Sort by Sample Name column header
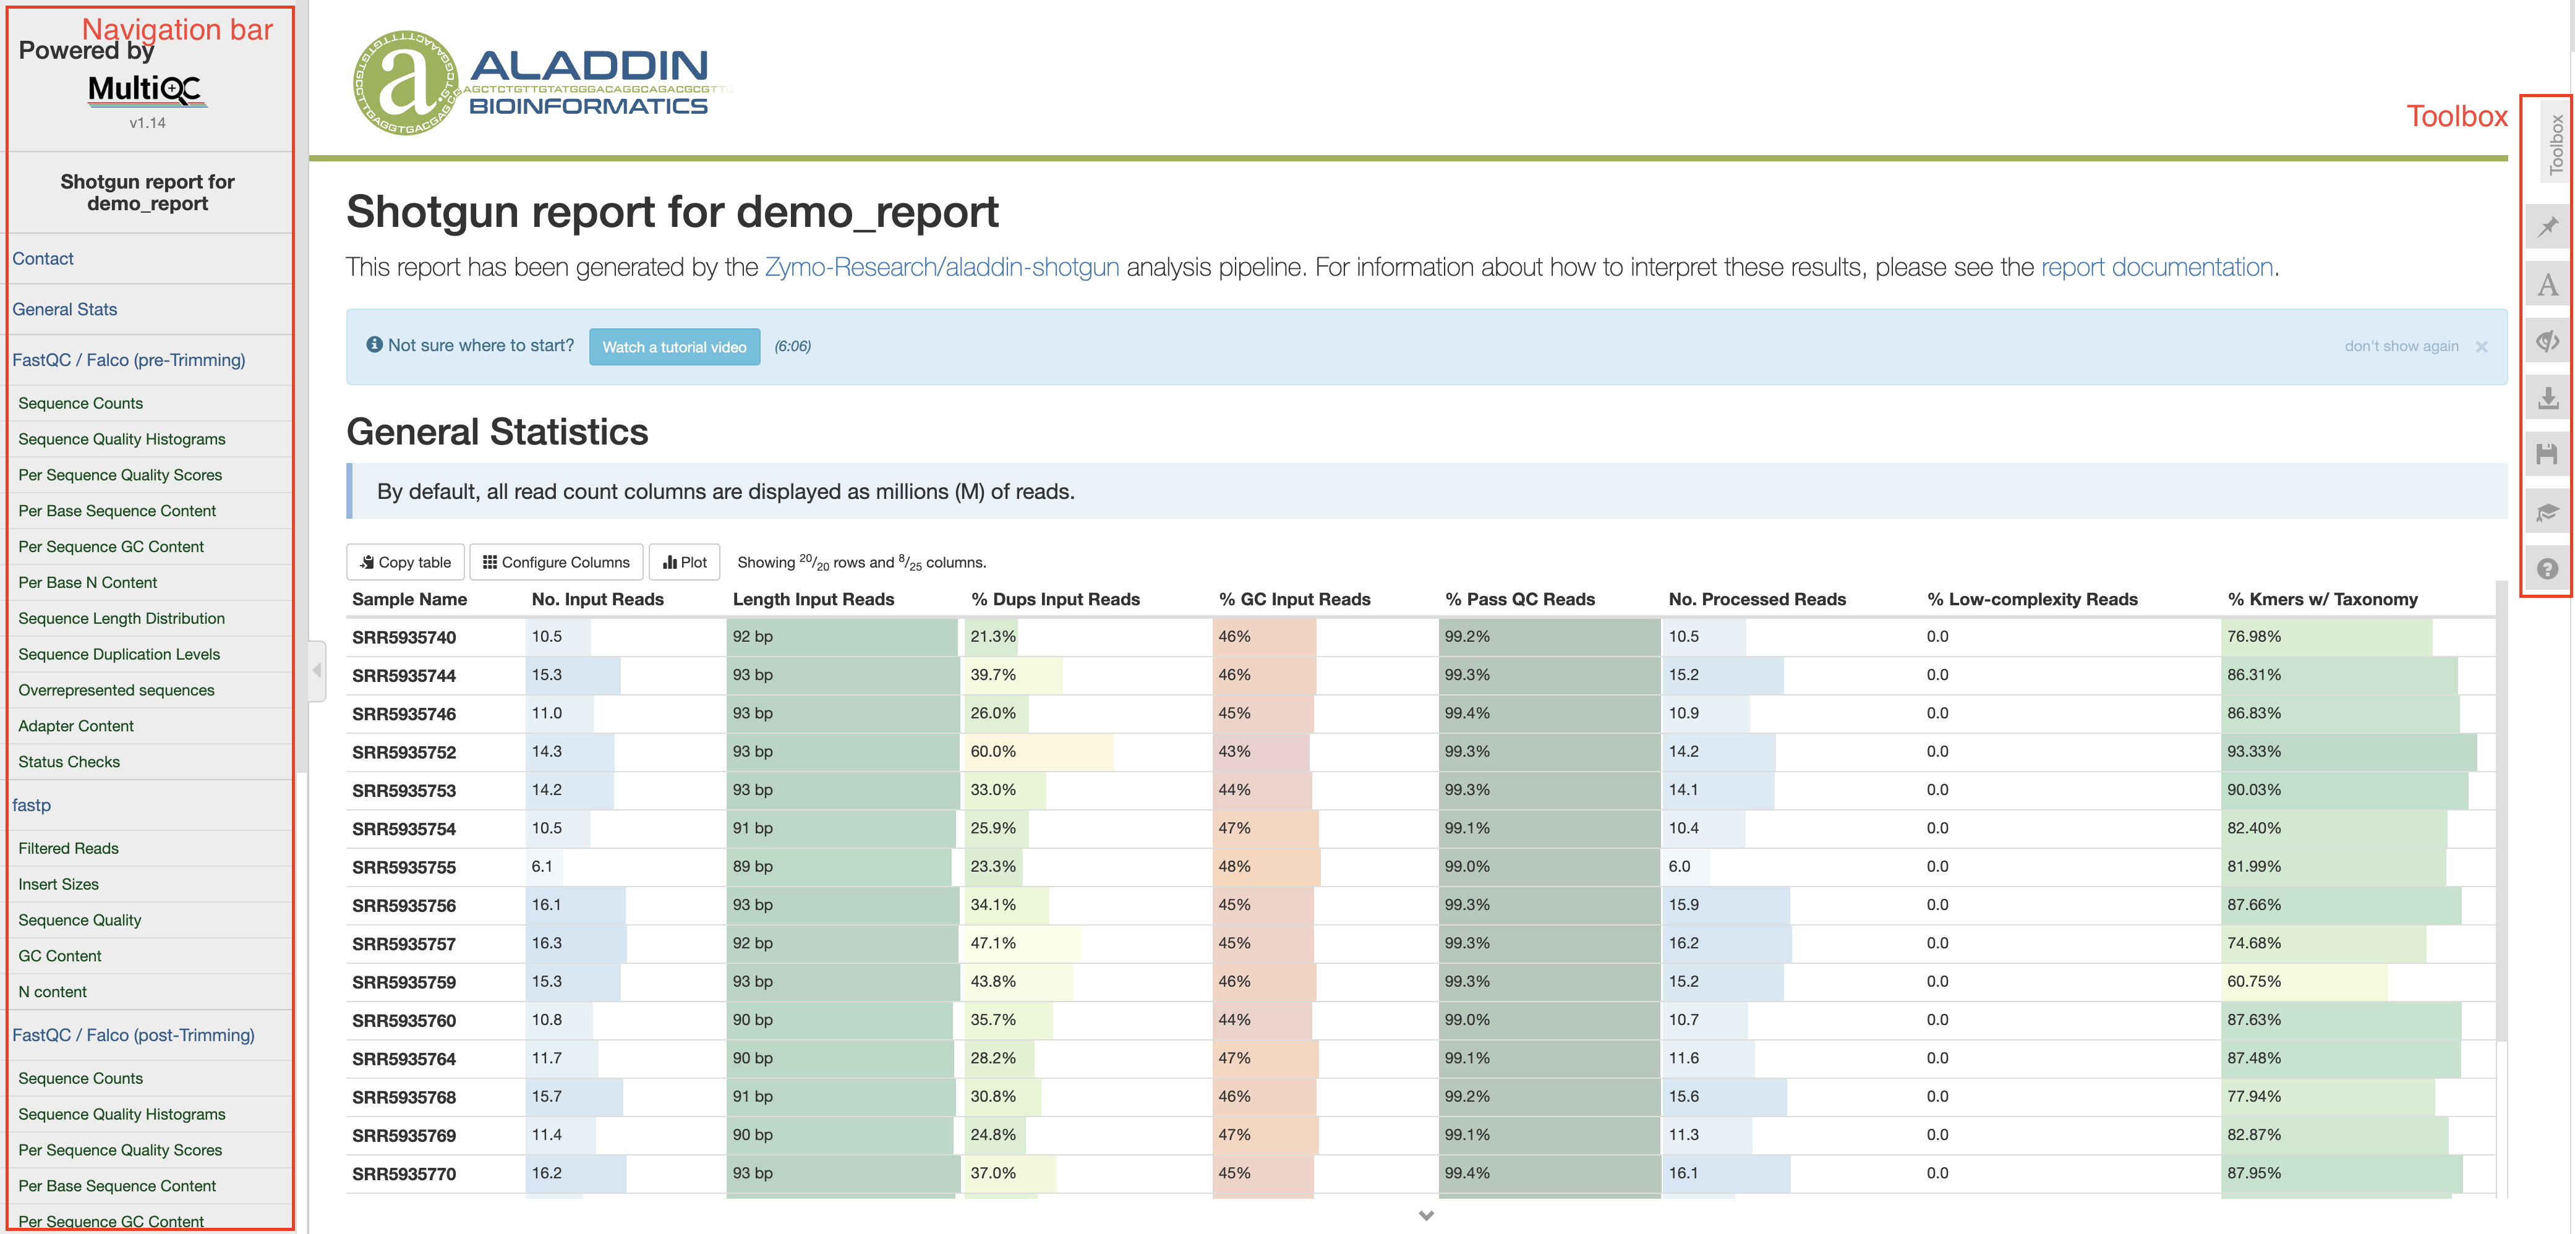 click(410, 600)
